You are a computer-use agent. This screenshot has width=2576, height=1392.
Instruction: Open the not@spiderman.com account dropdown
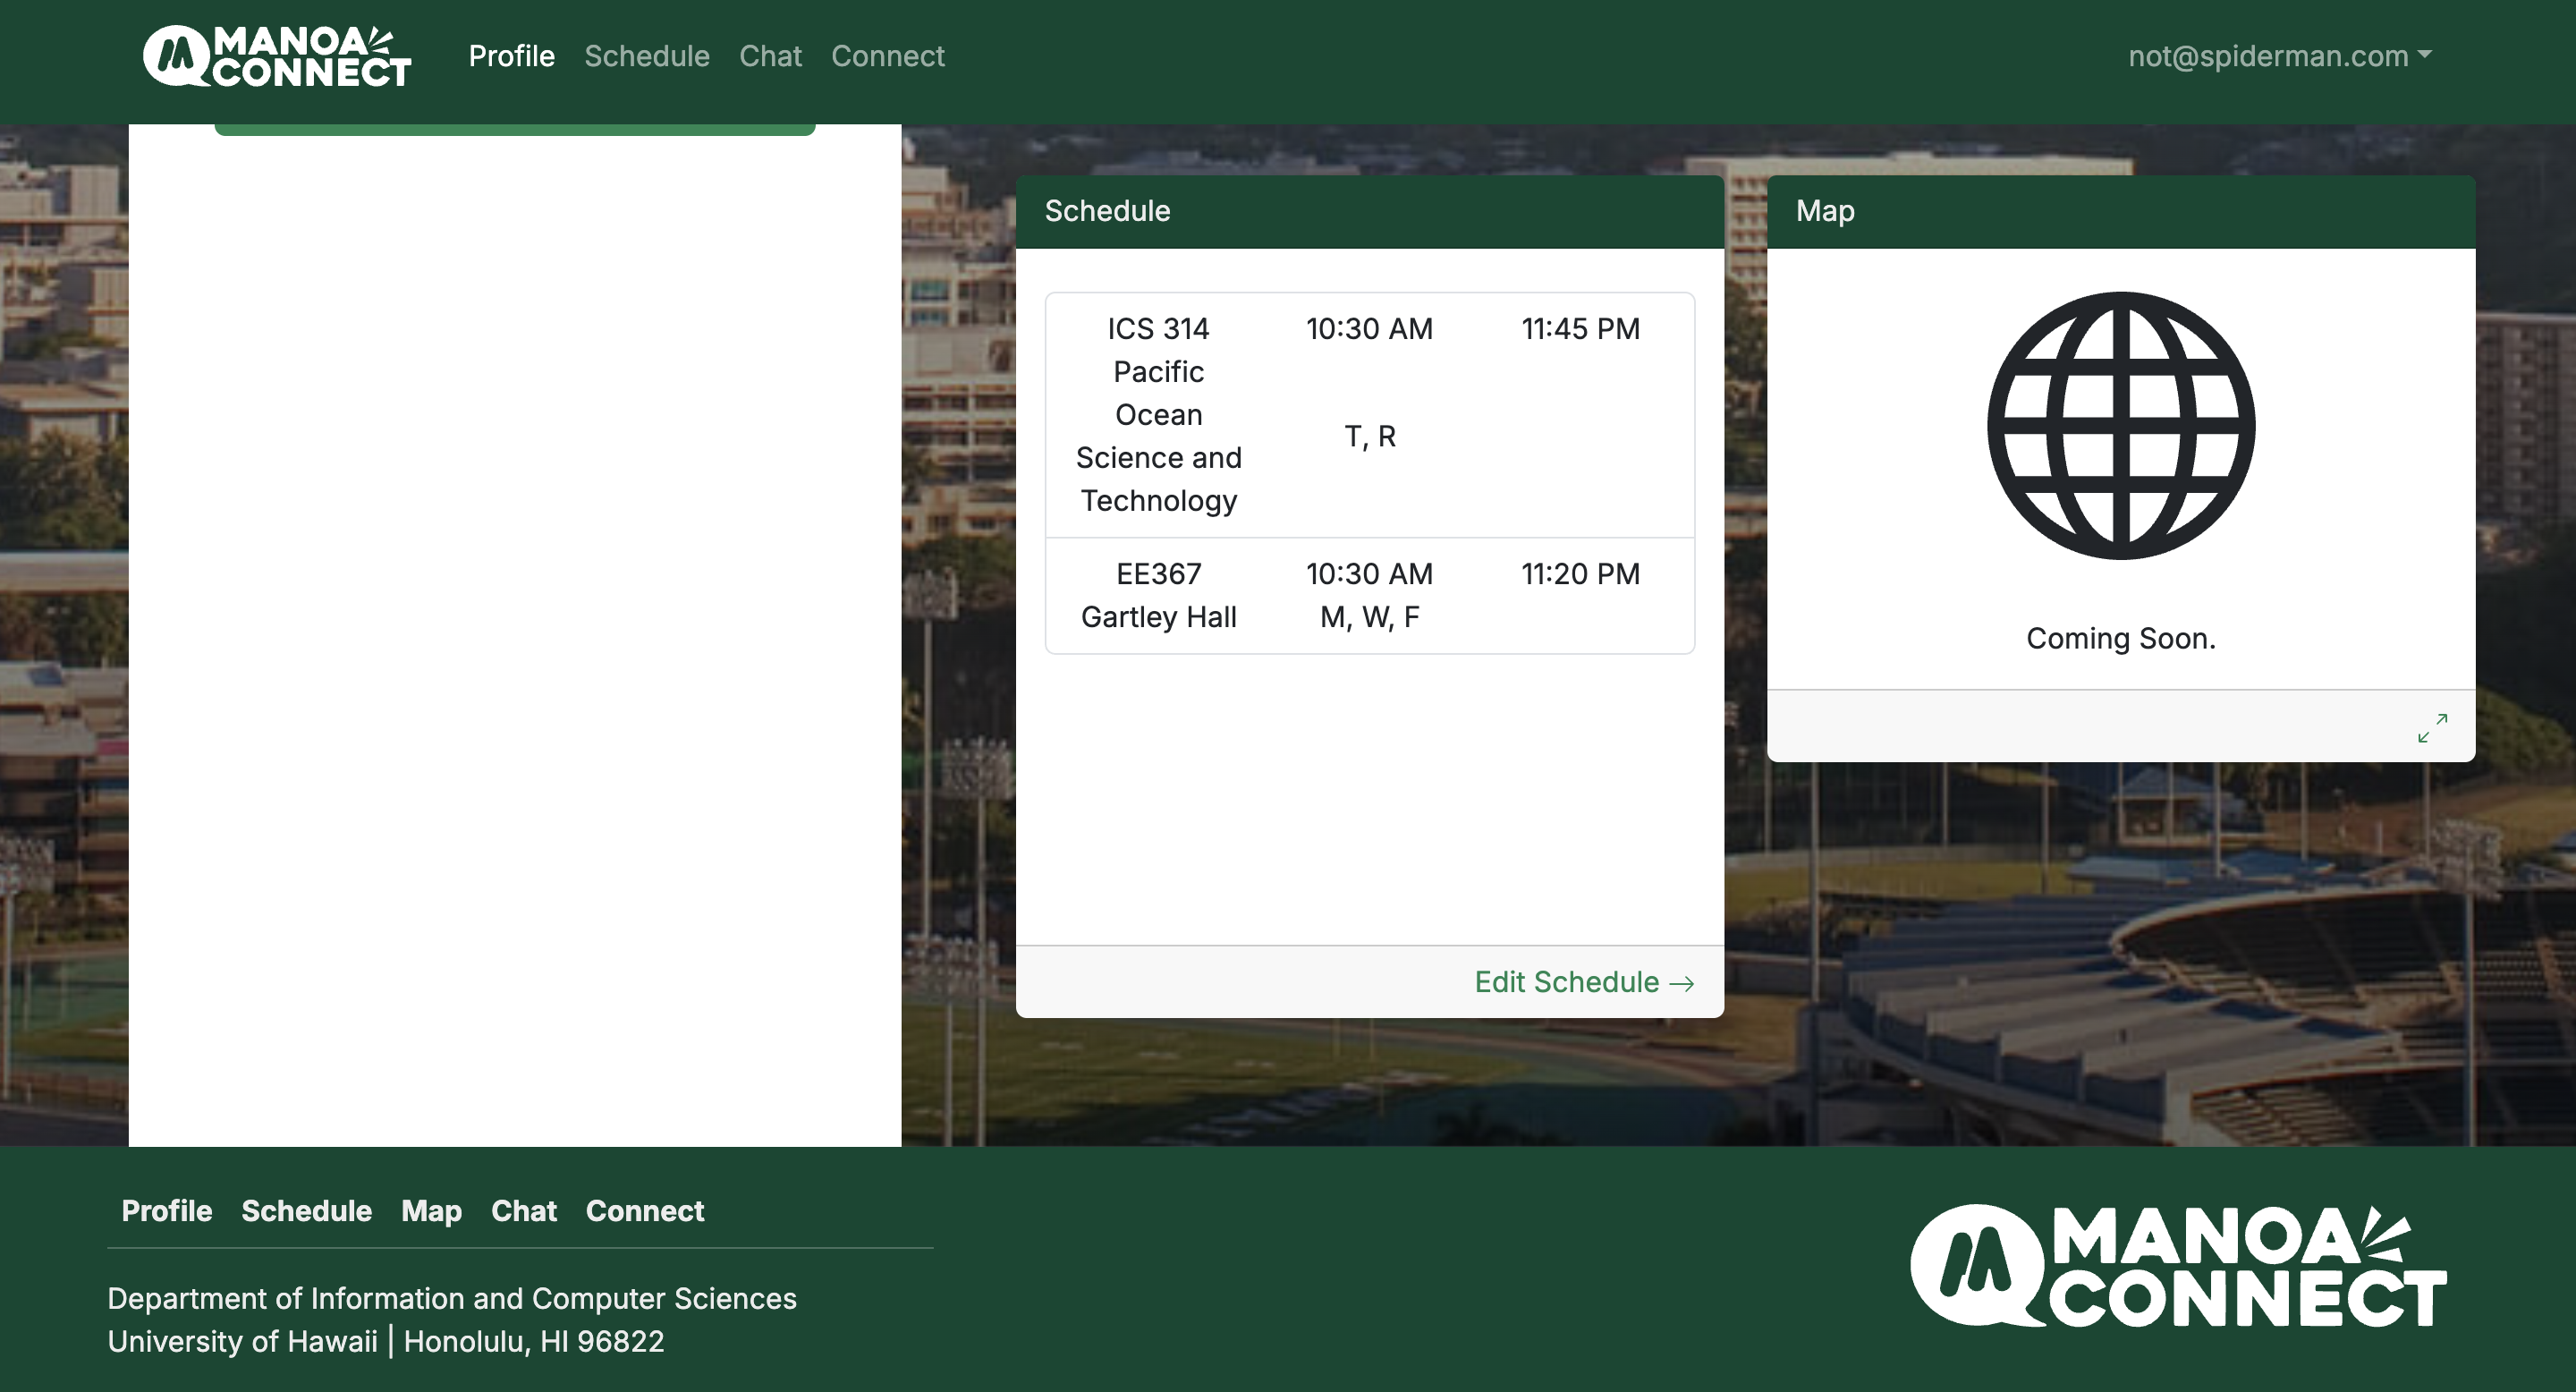pos(2279,56)
